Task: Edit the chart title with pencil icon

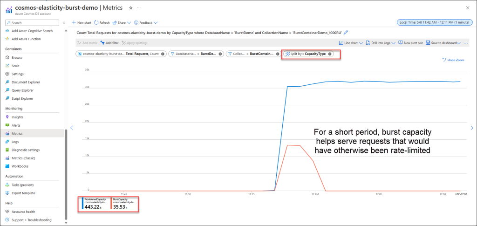Action: coord(346,33)
